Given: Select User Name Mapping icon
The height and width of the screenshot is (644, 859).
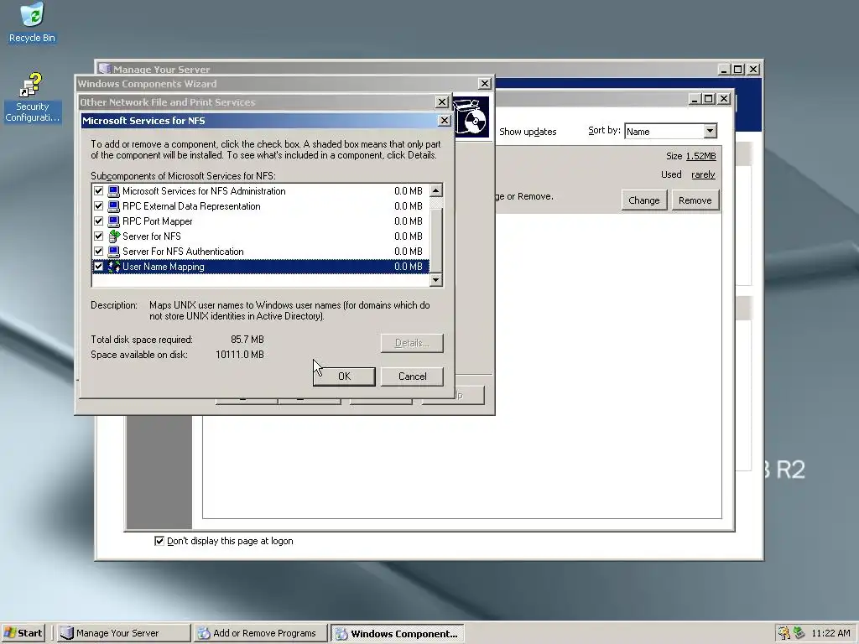Looking at the screenshot, I should coord(113,267).
